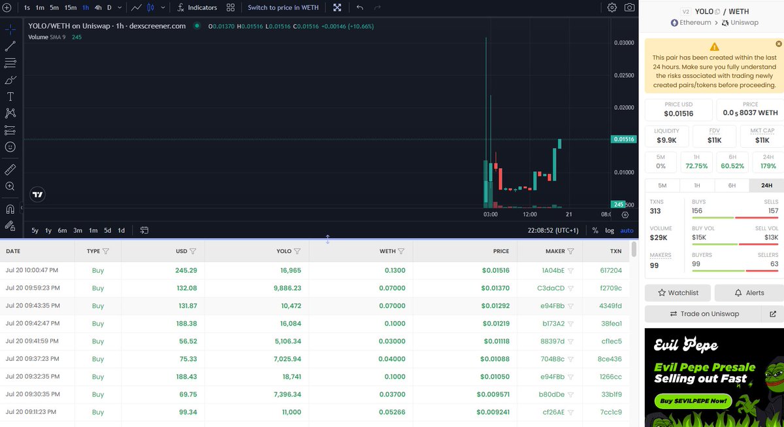Open the emoji icons tool
The image size is (784, 427).
(10, 147)
